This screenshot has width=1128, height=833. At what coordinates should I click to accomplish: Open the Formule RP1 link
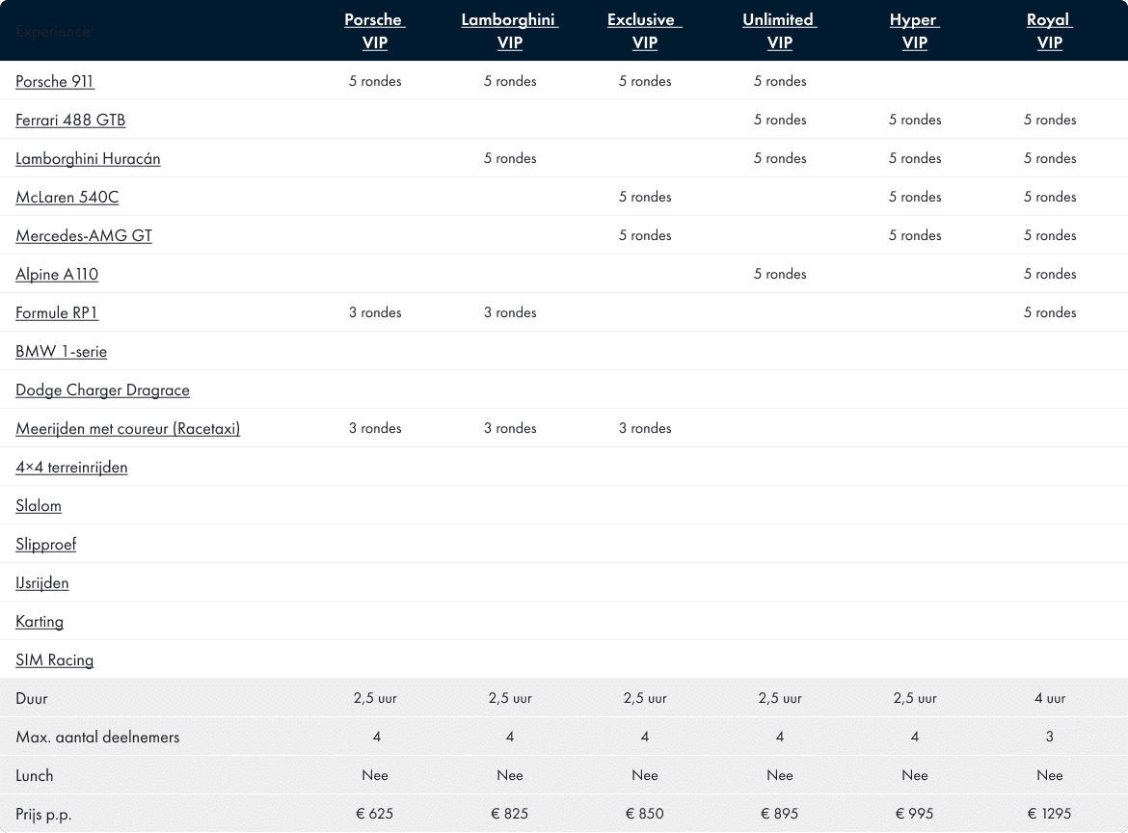[56, 313]
